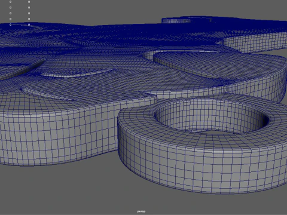Image resolution: width=287 pixels, height=215 pixels.
Task: Select the ring-shaped torus mesh in foreground
Action: (202, 143)
